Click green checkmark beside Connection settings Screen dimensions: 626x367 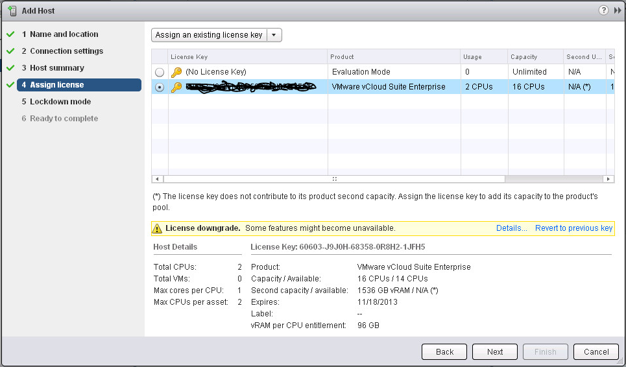click(11, 51)
